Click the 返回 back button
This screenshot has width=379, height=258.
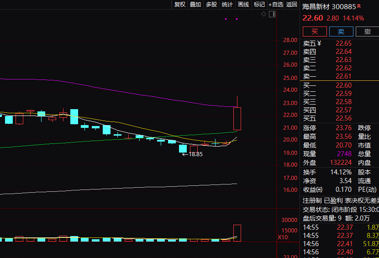pos(291,5)
